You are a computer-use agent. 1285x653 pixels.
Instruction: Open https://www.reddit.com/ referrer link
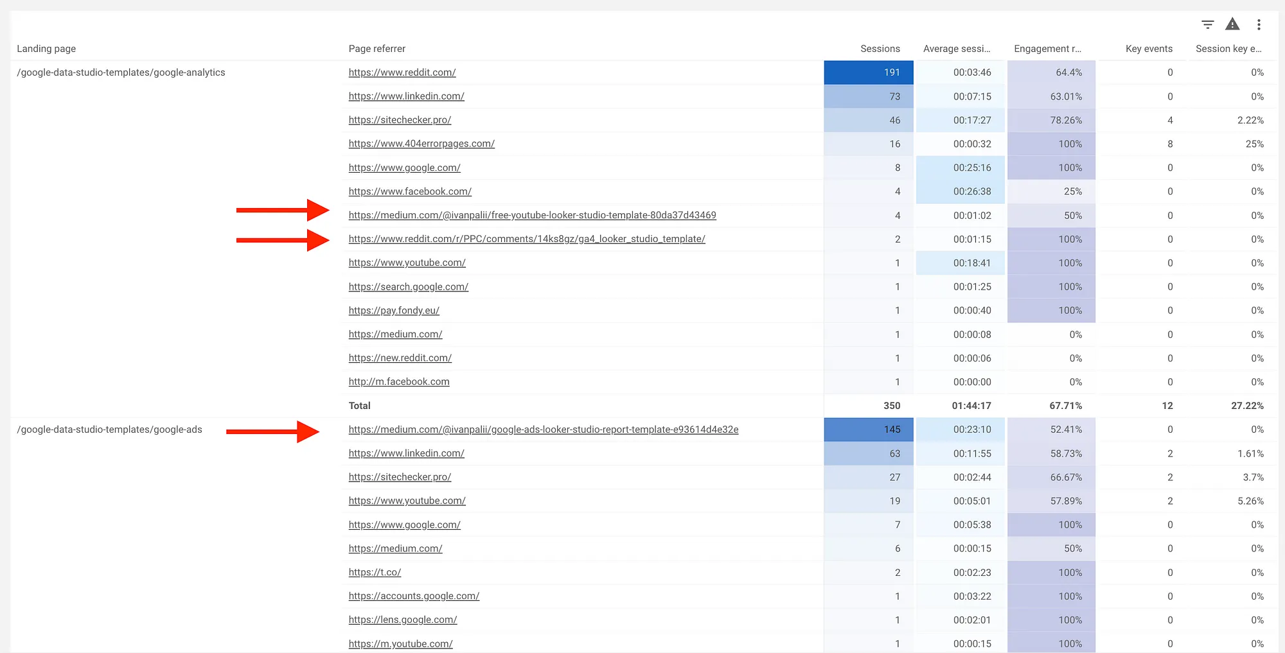402,73
